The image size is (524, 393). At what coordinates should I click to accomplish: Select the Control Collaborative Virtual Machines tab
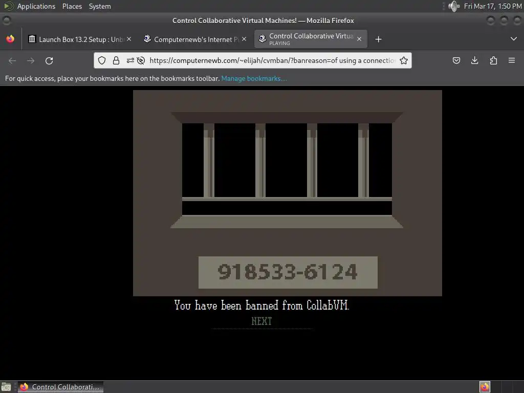(311, 39)
